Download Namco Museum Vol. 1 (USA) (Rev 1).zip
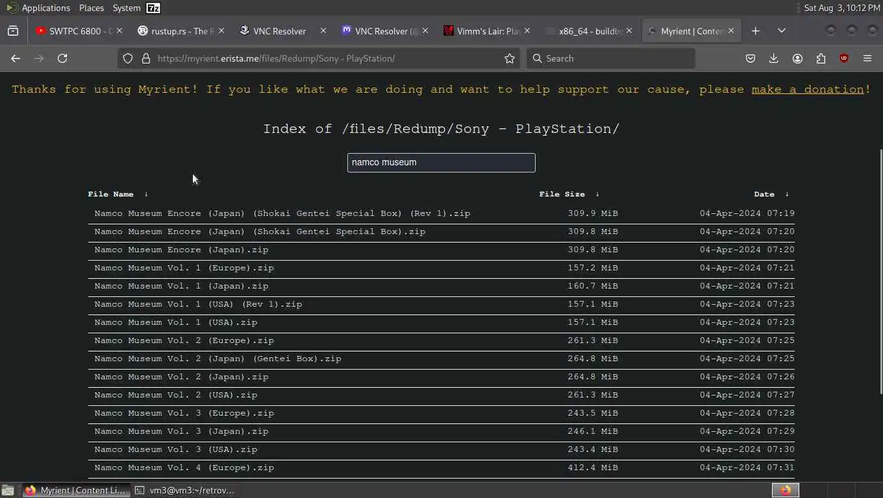The height and width of the screenshot is (498, 883). 198,304
